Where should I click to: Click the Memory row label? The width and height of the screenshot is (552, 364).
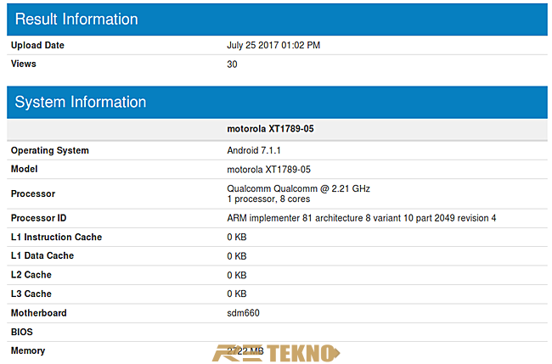coord(28,350)
